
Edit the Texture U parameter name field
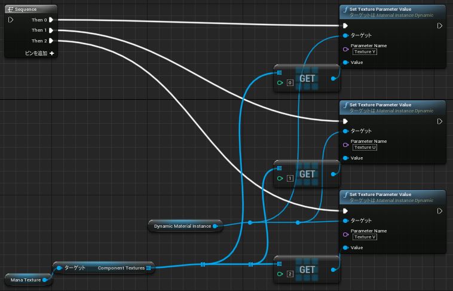(365, 148)
